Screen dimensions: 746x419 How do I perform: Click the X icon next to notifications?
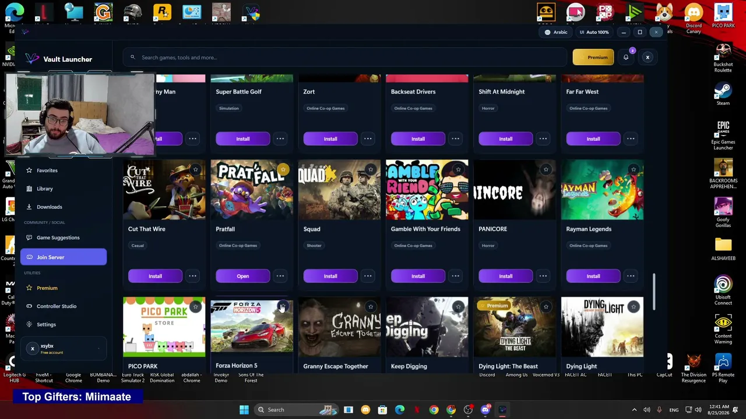tap(647, 57)
